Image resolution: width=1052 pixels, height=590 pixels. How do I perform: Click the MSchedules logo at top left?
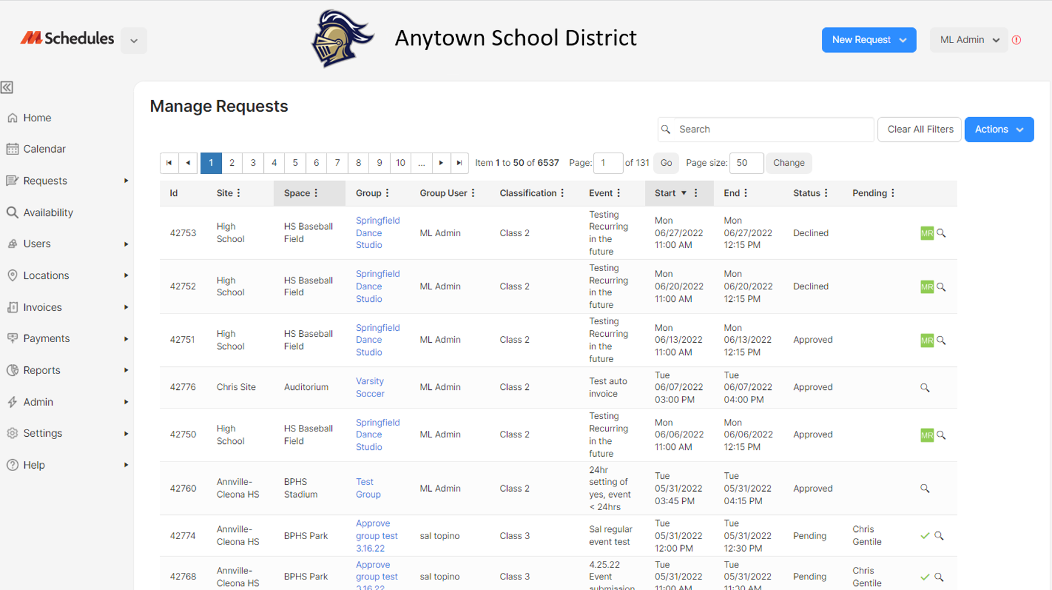click(x=67, y=38)
